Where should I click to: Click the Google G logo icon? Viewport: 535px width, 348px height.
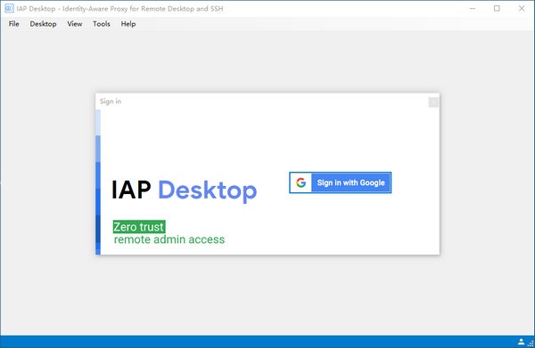pyautogui.click(x=301, y=182)
